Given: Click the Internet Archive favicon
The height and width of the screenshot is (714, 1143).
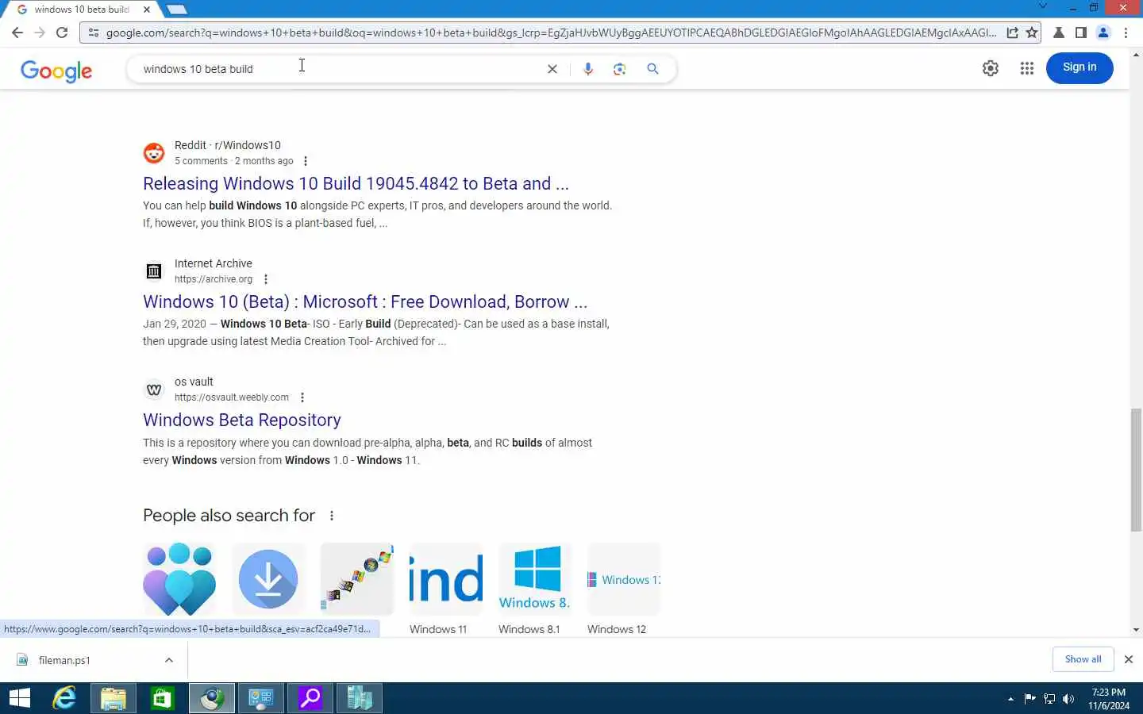Looking at the screenshot, I should (x=154, y=271).
